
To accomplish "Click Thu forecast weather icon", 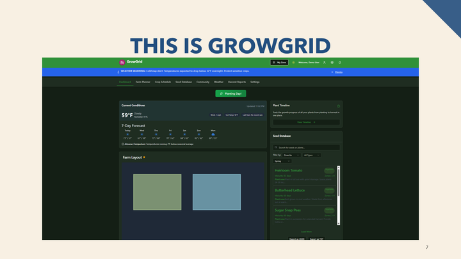I will pyautogui.click(x=156, y=134).
